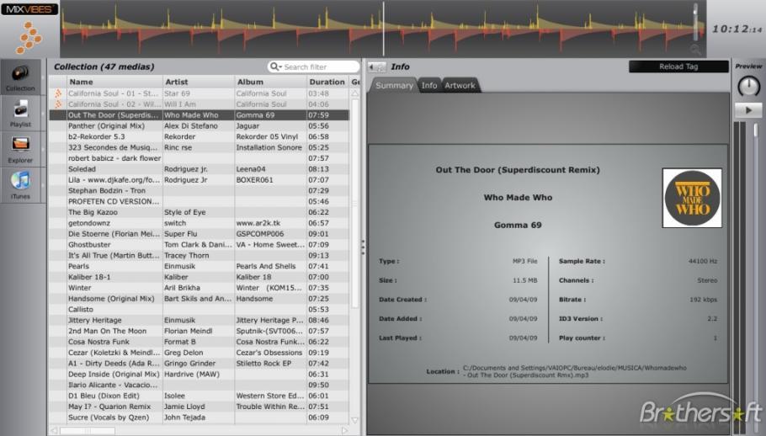The width and height of the screenshot is (766, 436).
Task: Click the horizontal scrollbar right arrow
Action: pyautogui.click(x=344, y=431)
